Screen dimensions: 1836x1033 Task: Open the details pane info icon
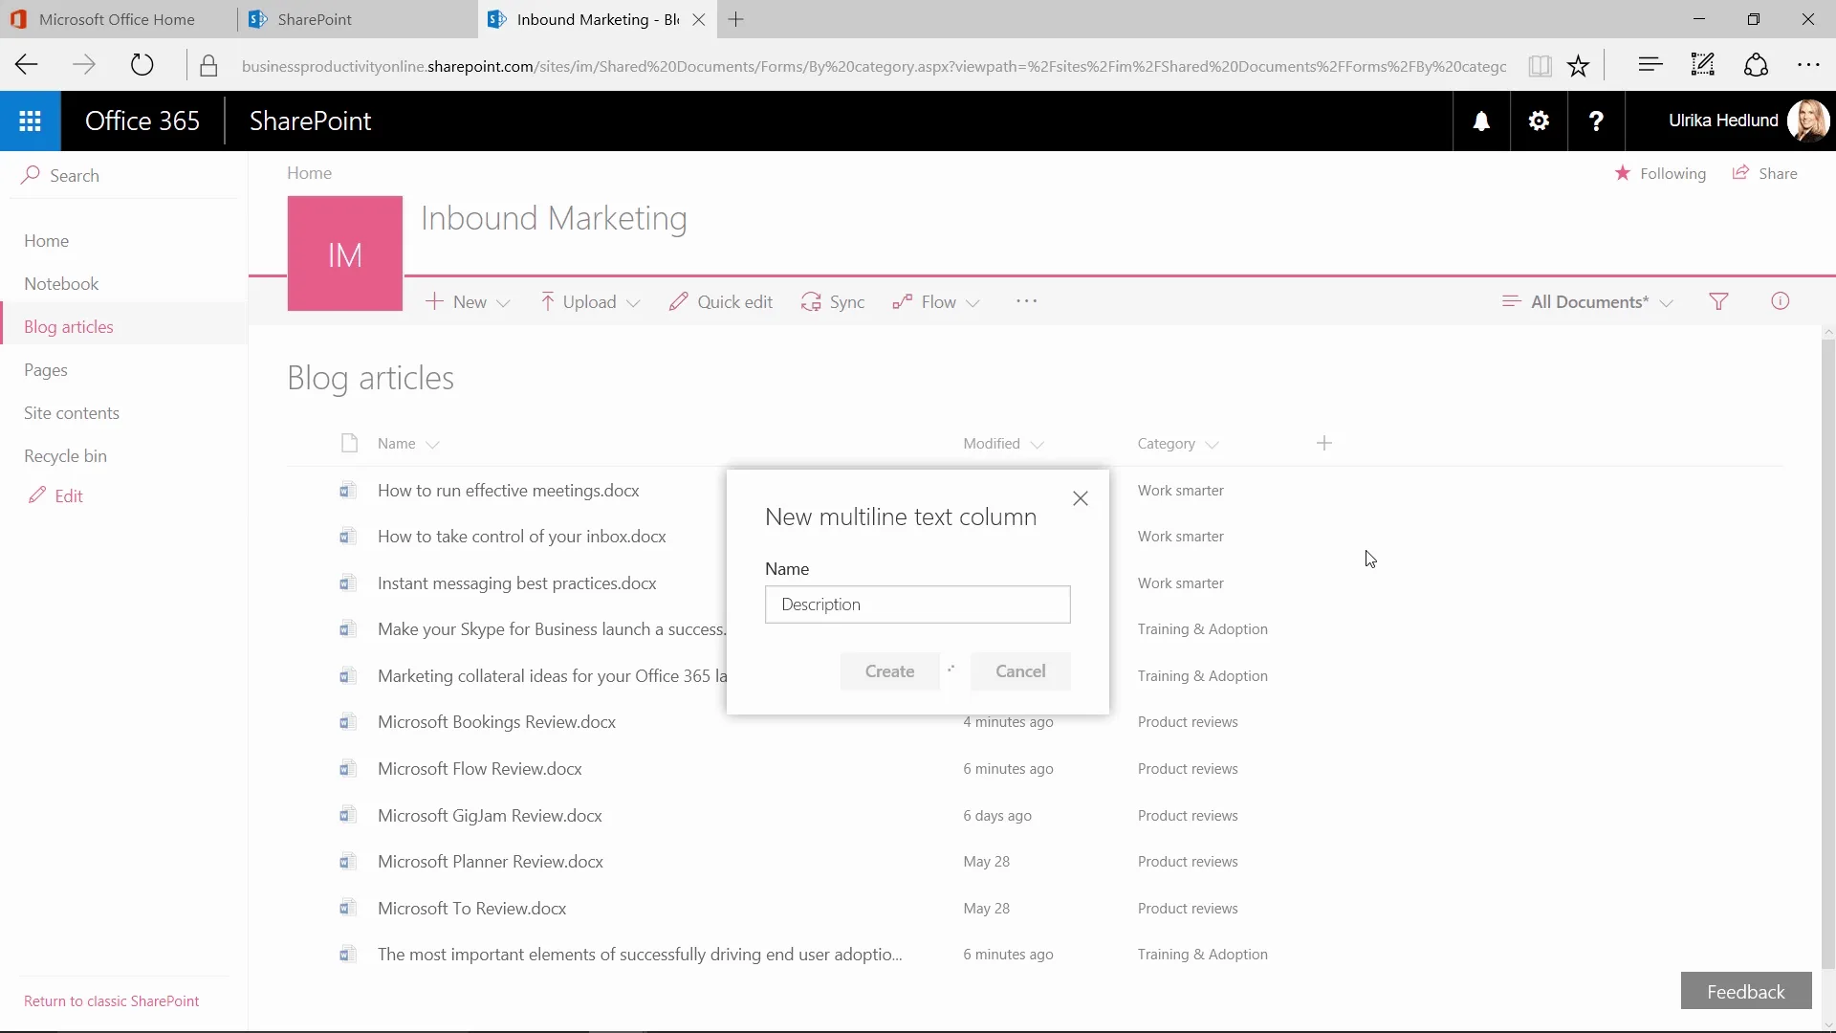1780,301
